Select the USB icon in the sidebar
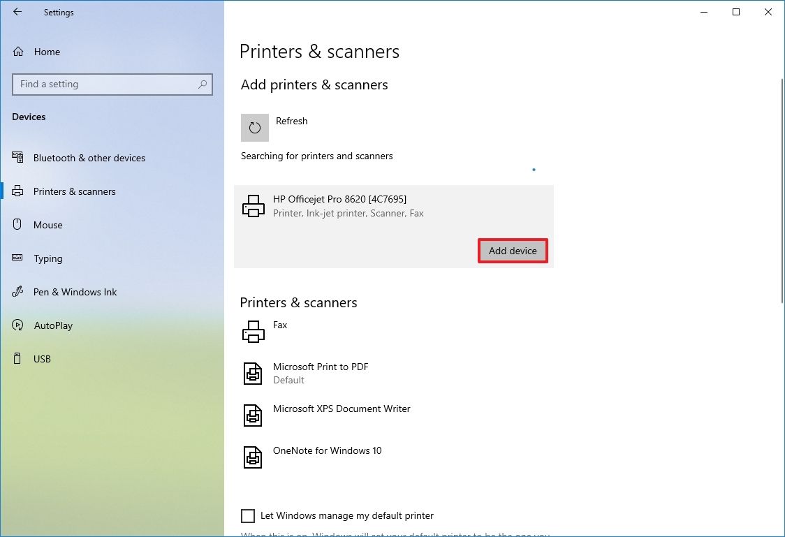The image size is (785, 537). click(17, 359)
